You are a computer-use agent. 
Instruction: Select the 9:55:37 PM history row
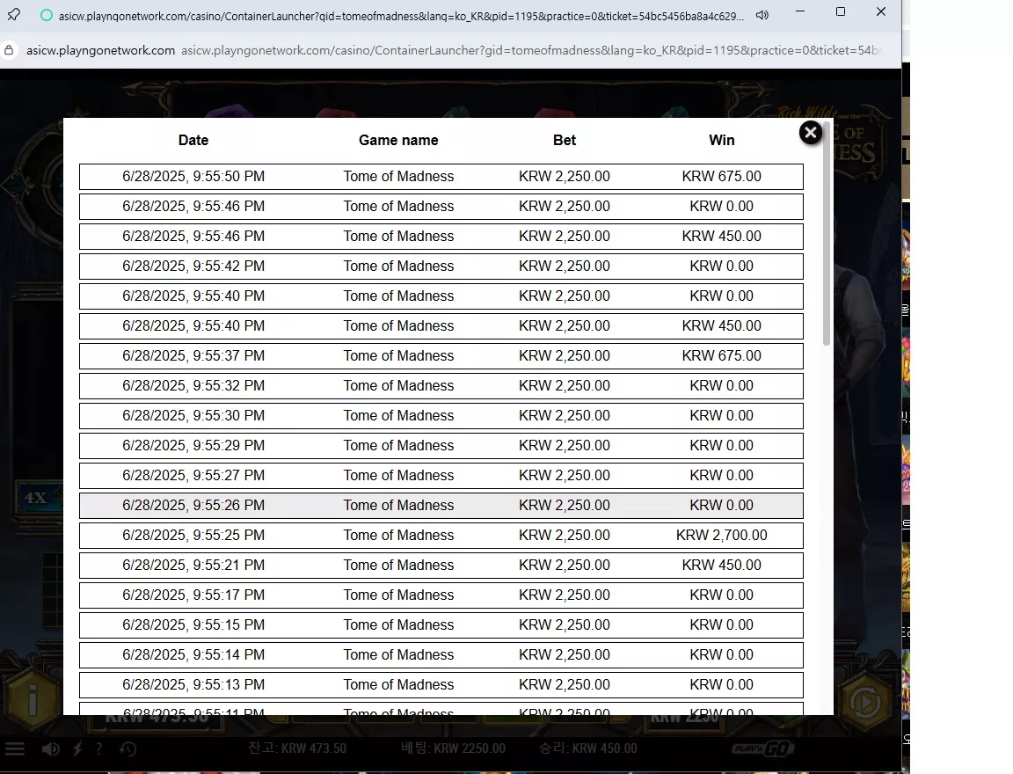click(x=441, y=356)
